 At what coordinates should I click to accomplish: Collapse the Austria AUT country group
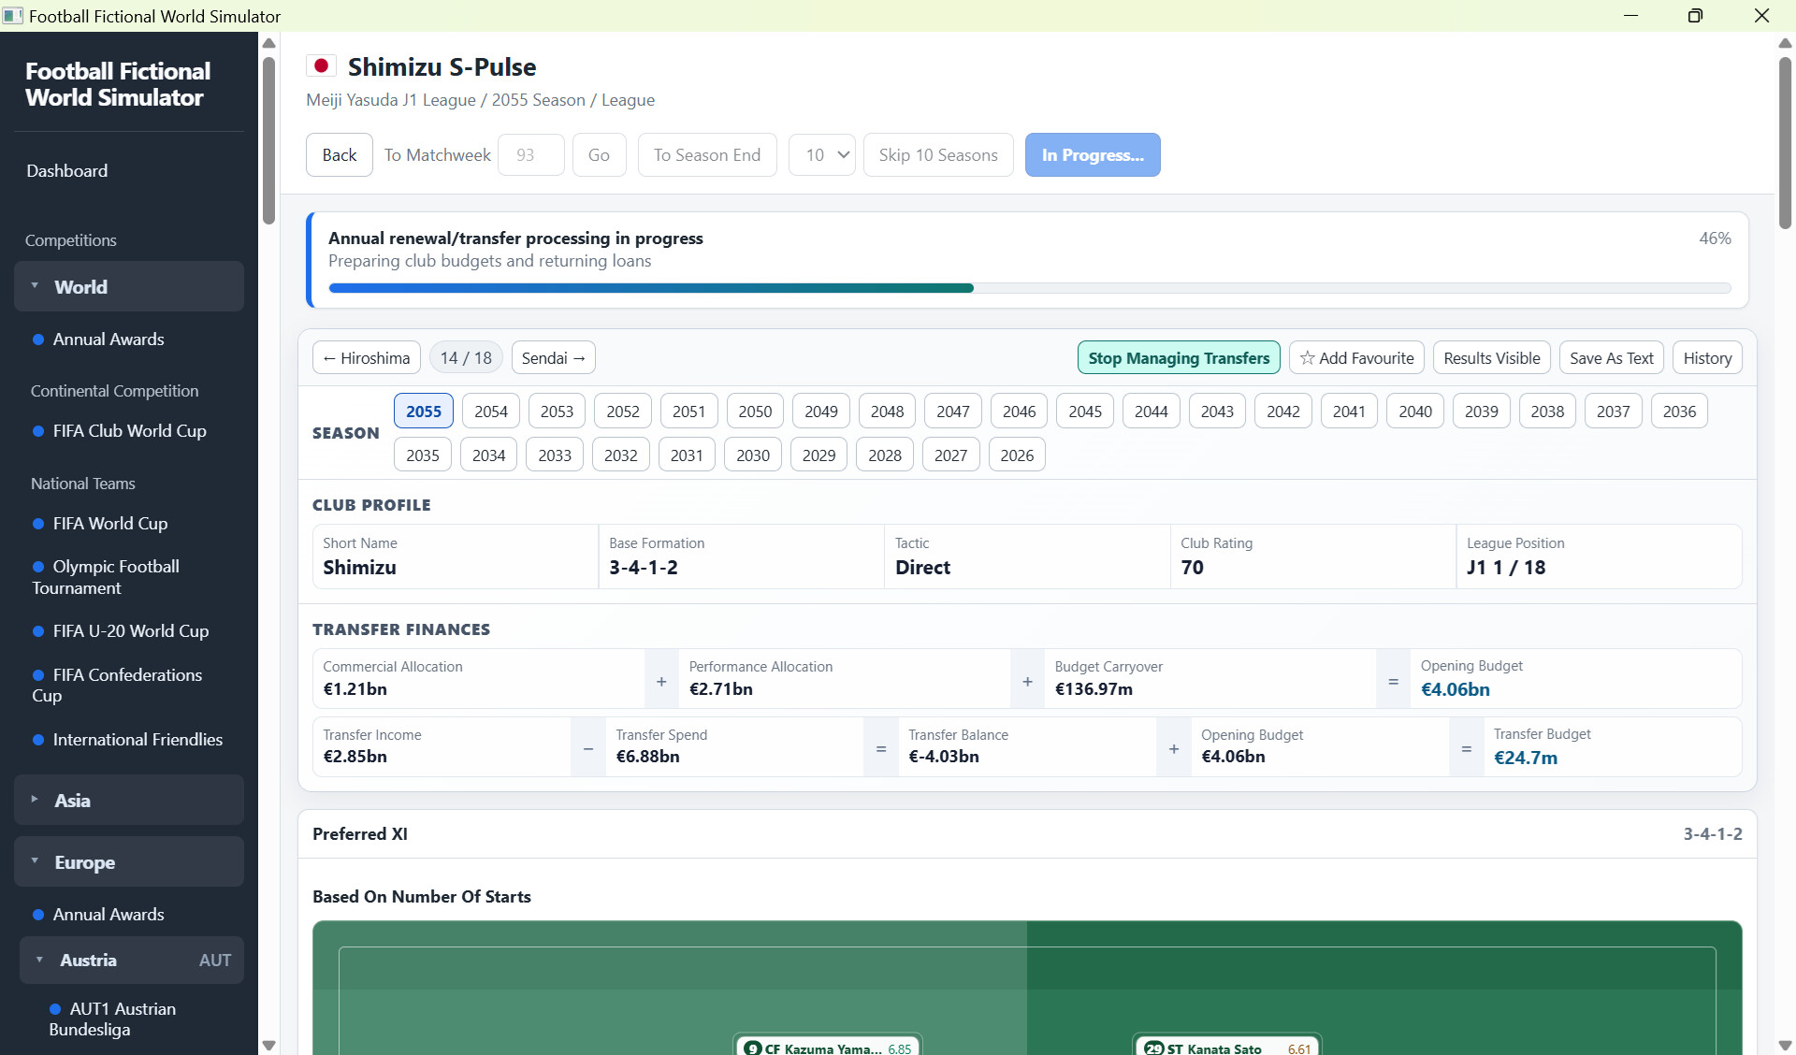pos(132,961)
